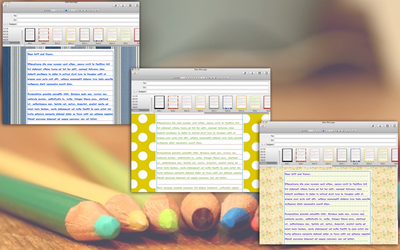400x250 pixels.
Task: Open font family dropdown in polka-dot window
Action: pyautogui.click(x=179, y=78)
